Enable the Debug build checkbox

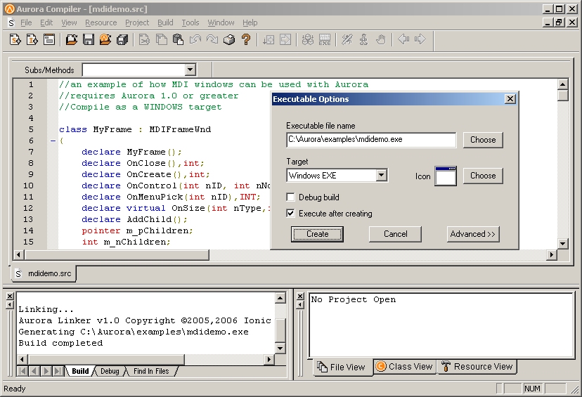[291, 197]
